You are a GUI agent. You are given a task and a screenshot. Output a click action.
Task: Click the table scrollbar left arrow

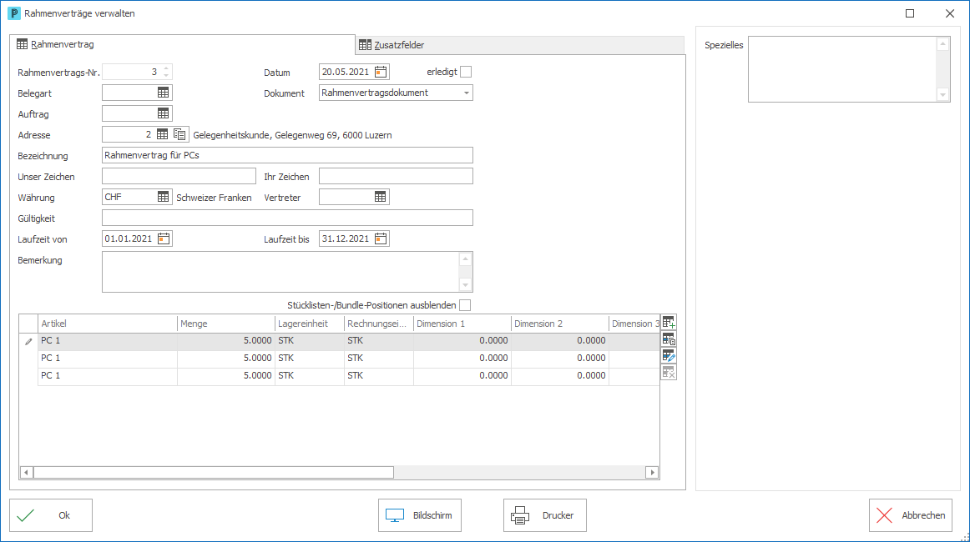(26, 472)
